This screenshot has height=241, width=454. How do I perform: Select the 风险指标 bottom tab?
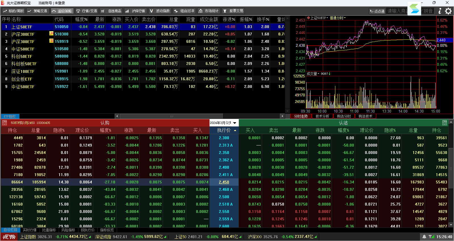(x=68, y=230)
